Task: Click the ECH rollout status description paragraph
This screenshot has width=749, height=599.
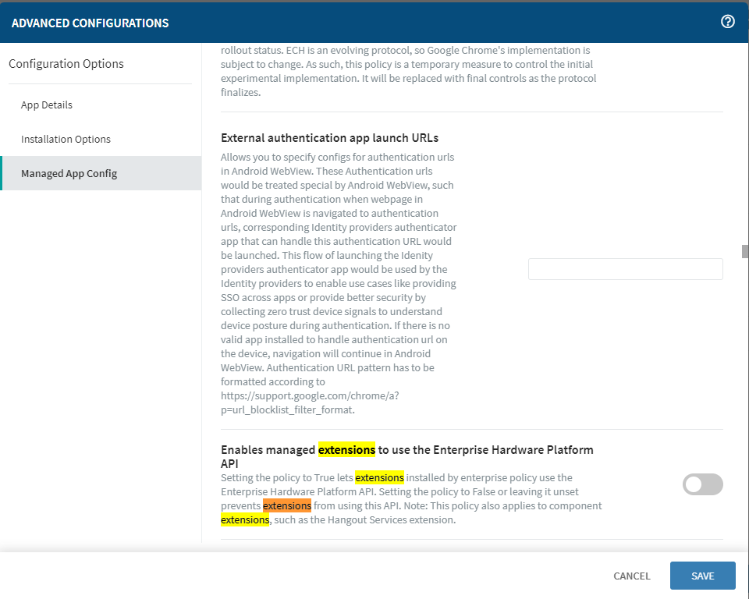Action: coord(409,72)
